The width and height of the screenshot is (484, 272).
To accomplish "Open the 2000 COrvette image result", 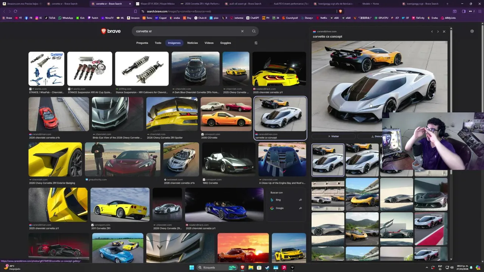I will pyautogui.click(x=226, y=114).
